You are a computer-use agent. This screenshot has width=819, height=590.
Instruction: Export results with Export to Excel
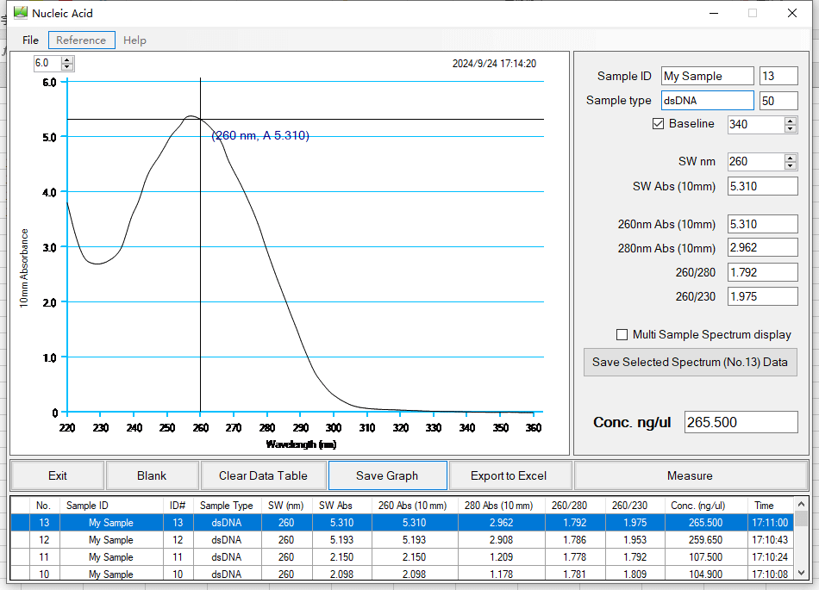[x=509, y=475]
